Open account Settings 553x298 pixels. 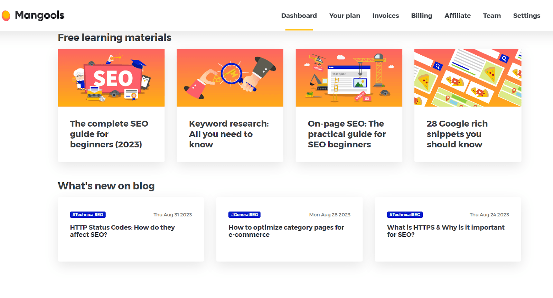[526, 16]
